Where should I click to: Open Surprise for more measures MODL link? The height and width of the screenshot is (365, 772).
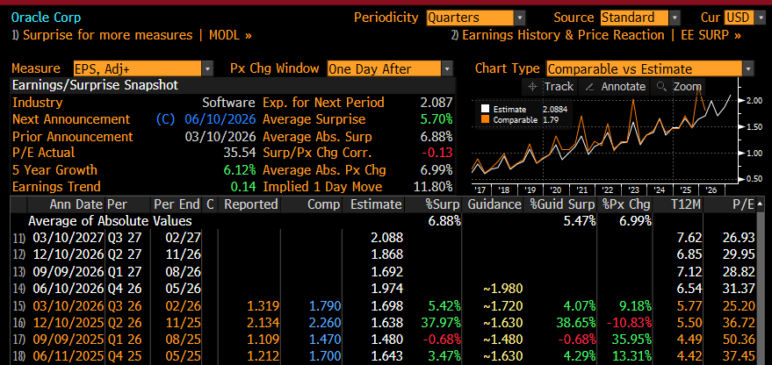132,35
